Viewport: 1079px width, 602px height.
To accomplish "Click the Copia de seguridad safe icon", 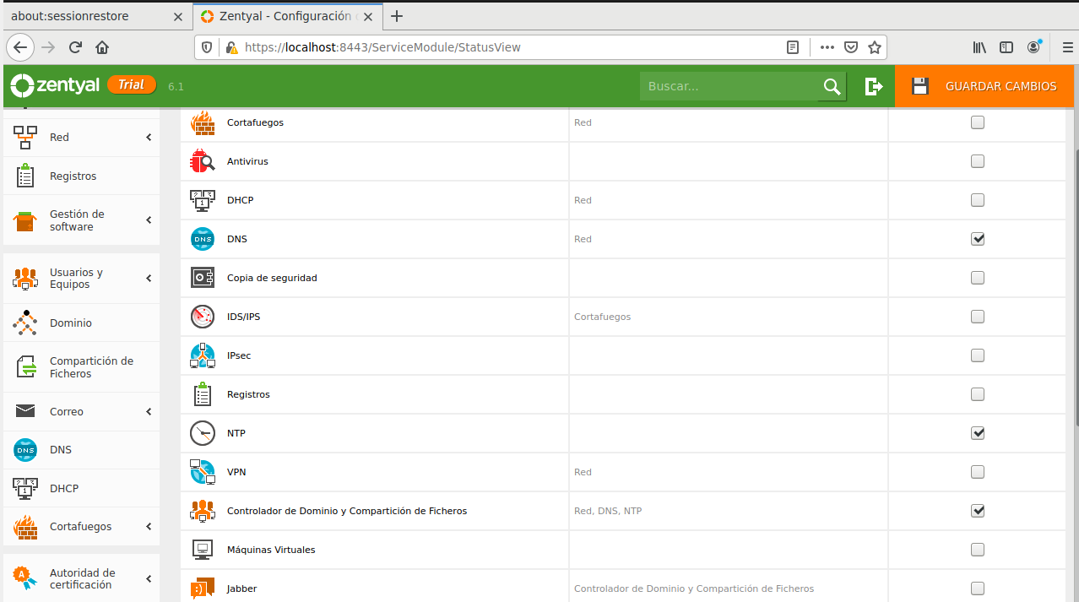I will [203, 278].
